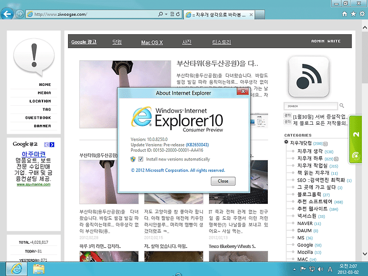Open Tesco Blueberry Wheats post title
Screen dimensions: 368x276
coord(232,246)
